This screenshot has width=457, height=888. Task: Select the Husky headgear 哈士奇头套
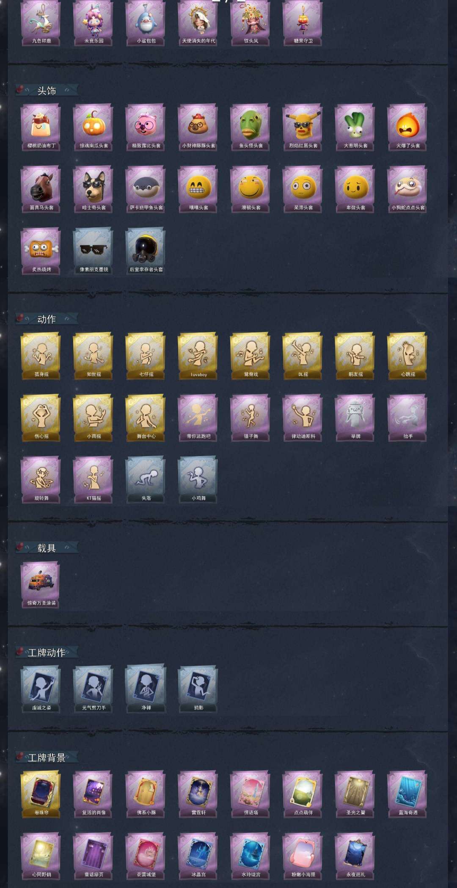click(94, 189)
